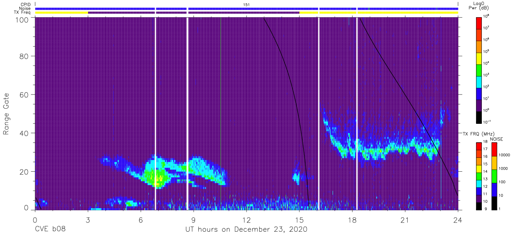Select the red segment of TX FRQ color bar
The width and height of the screenshot is (515, 238).
pyautogui.click(x=479, y=146)
